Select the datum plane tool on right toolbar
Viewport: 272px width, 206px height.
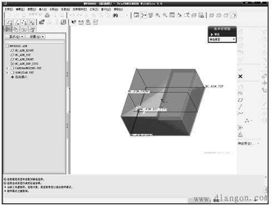point(240,100)
